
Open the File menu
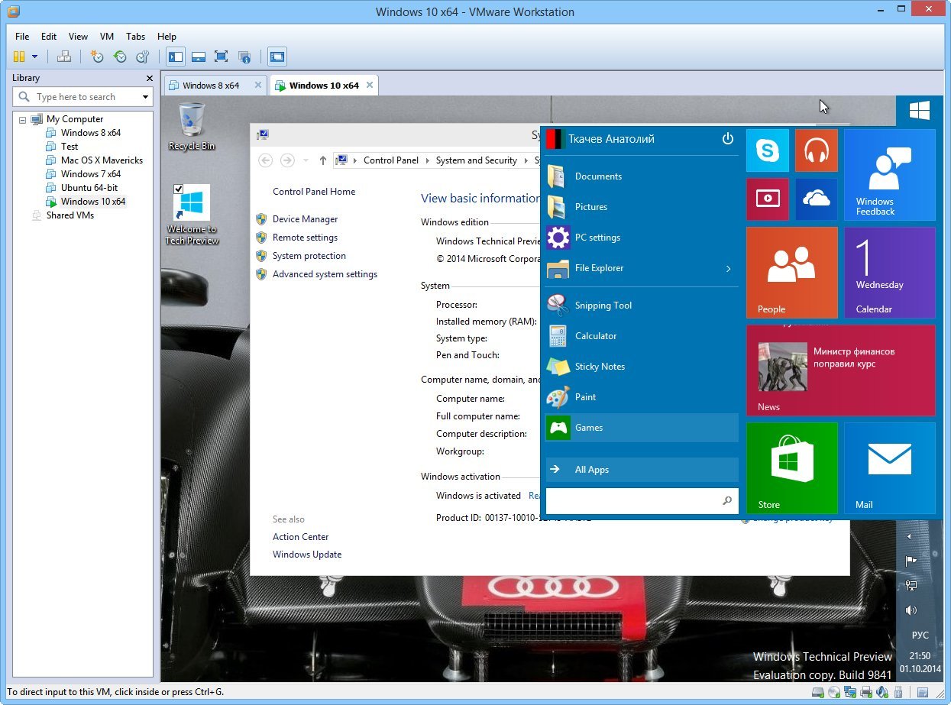coord(22,36)
